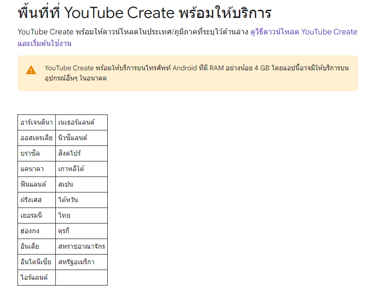Select the table cell 'อินเดีย'
367x288 pixels.
[36, 246]
